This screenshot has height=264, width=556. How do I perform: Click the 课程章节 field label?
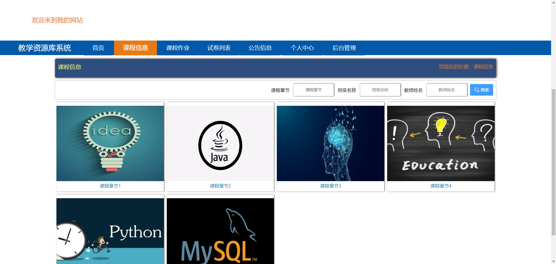click(x=280, y=90)
